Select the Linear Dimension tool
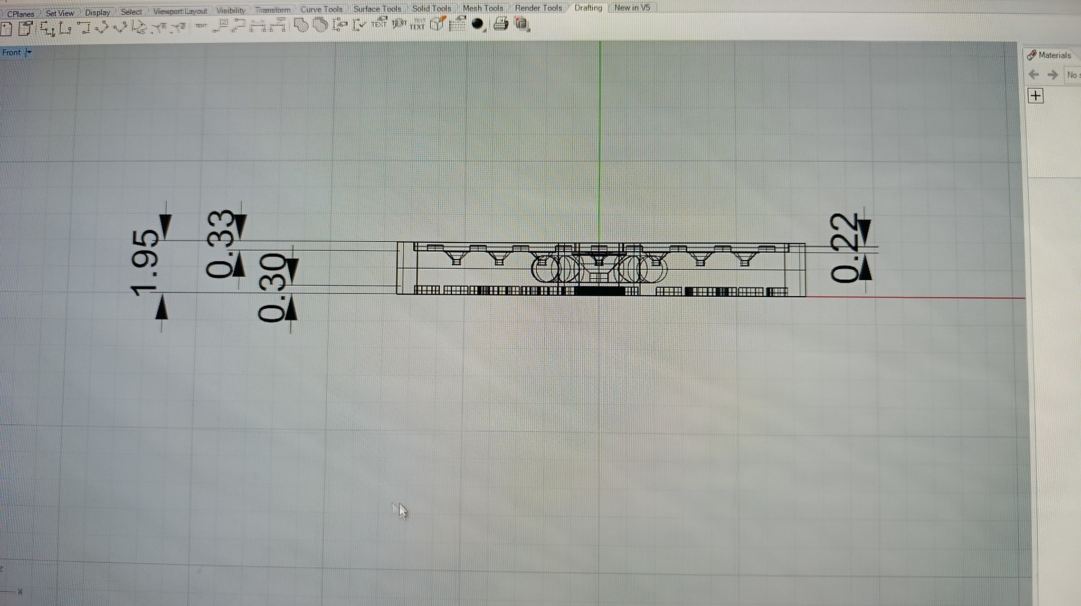1081x606 pixels. pos(46,28)
